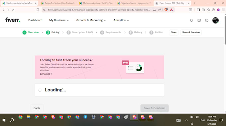The image size is (226, 126).
Task: Switch to the TwisterPro Scalper tab
Action: (57, 3)
